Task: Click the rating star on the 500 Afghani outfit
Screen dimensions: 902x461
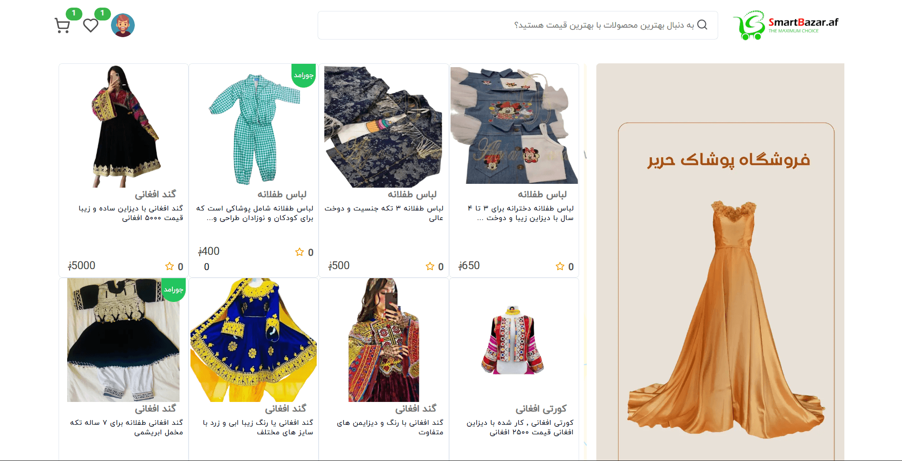Action: coord(430,266)
